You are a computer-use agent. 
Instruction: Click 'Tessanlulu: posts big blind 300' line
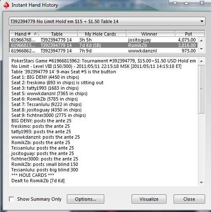click(x=45, y=170)
